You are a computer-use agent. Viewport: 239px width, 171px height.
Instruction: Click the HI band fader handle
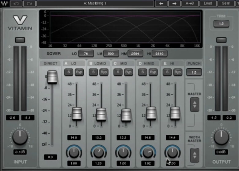point(175,114)
